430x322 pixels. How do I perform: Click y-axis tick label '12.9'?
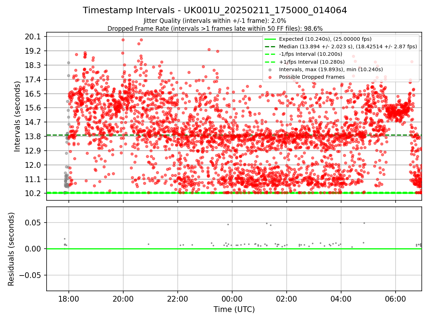pos(34,151)
